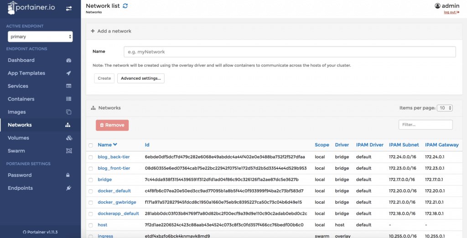Viewport: 467px width, 238px height.
Task: Click the Services list icon
Action: tap(69, 86)
